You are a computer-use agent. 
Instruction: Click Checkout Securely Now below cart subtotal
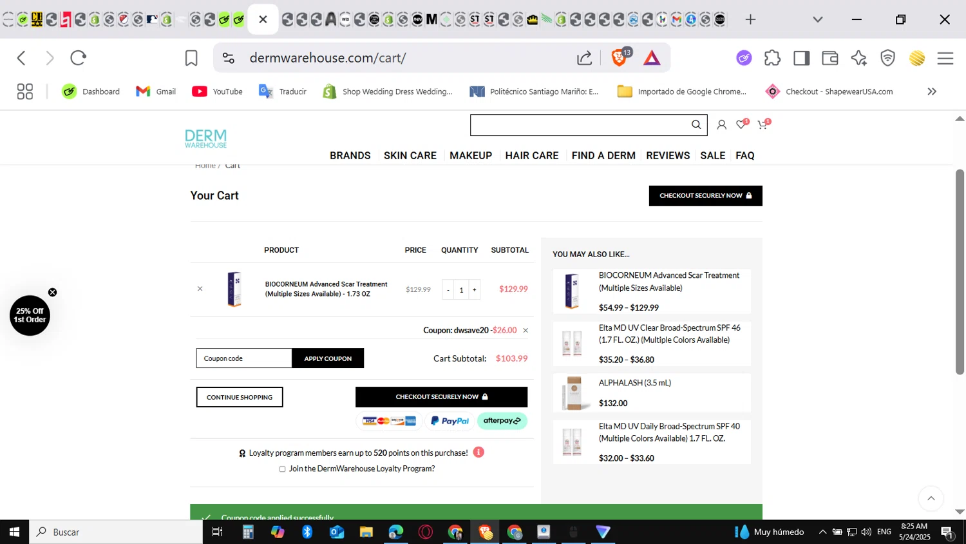pyautogui.click(x=441, y=397)
